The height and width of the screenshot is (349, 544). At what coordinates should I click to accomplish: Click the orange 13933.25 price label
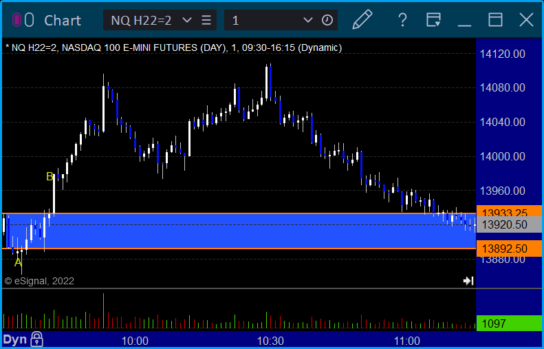pos(509,211)
